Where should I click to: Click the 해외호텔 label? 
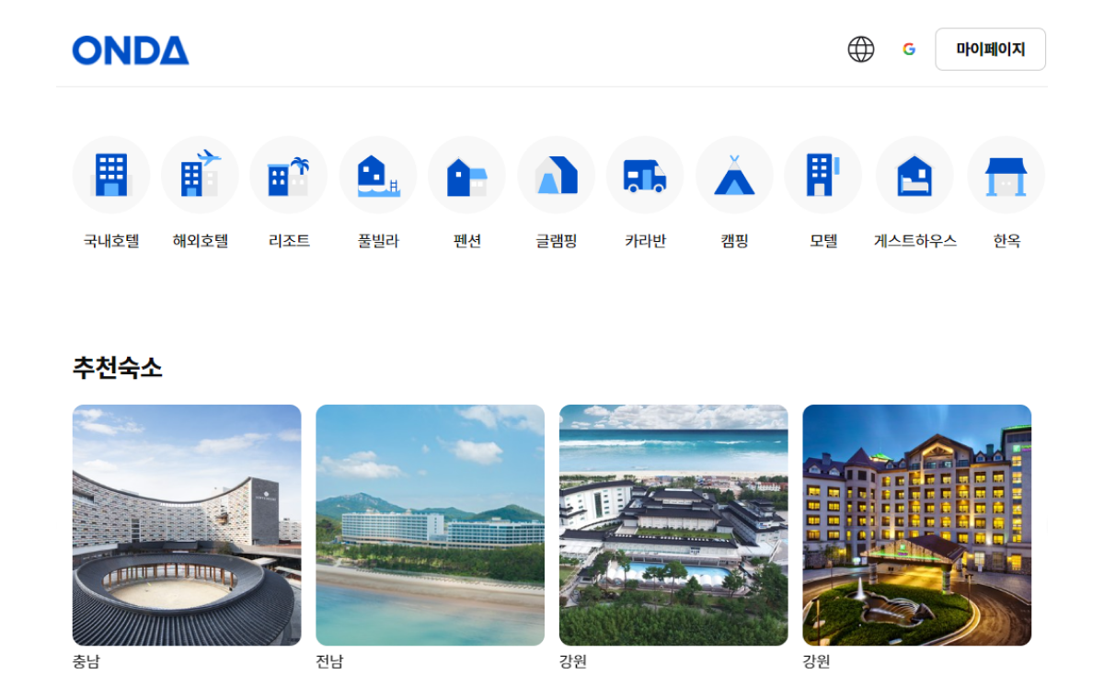coord(200,241)
